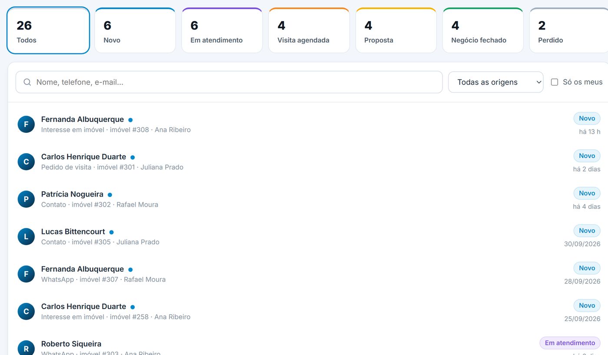Viewport: 608px width, 355px height.
Task: Open the 'Todas as origens' dropdown
Action: pos(496,82)
